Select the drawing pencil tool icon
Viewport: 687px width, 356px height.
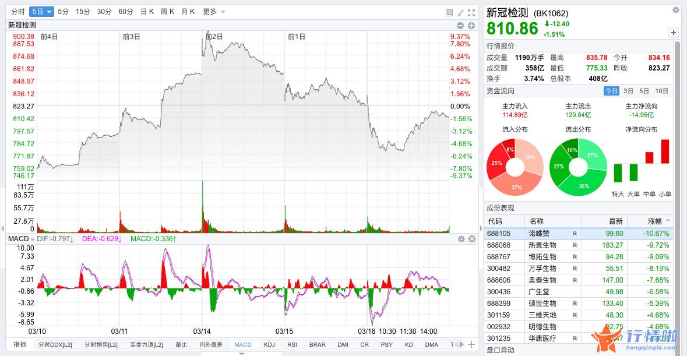click(x=460, y=13)
